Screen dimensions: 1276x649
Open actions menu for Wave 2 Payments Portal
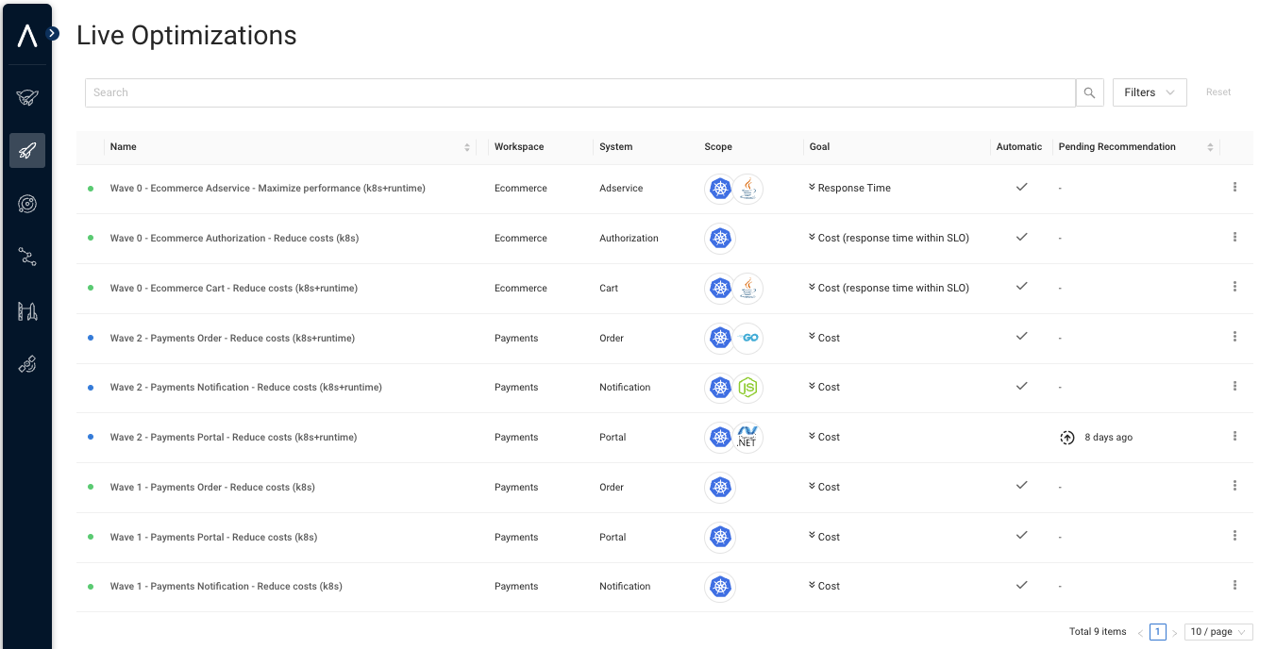(x=1234, y=437)
